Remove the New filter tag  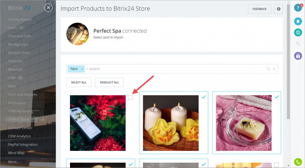click(x=82, y=69)
